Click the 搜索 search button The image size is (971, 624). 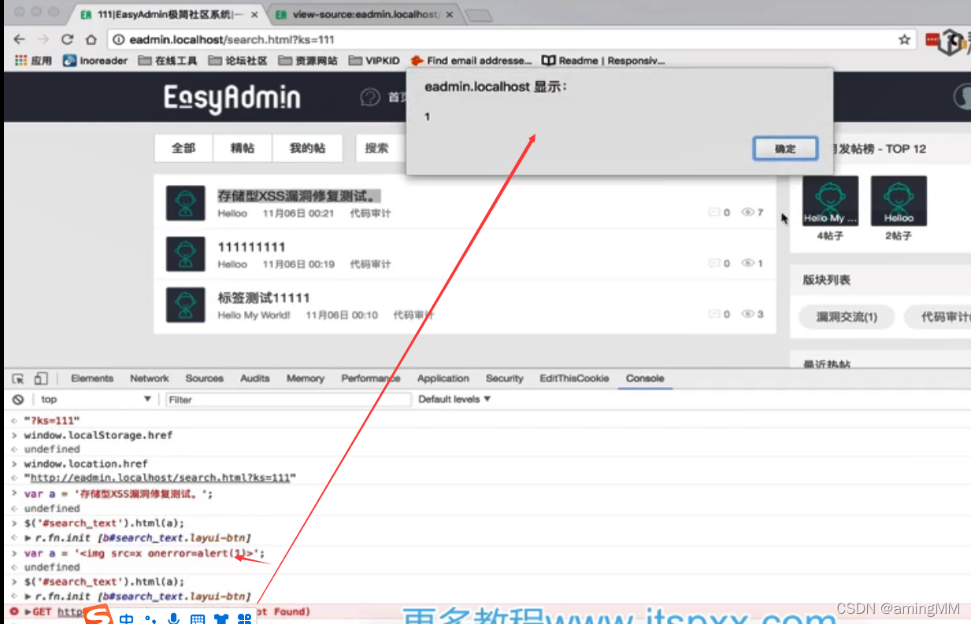coord(377,148)
